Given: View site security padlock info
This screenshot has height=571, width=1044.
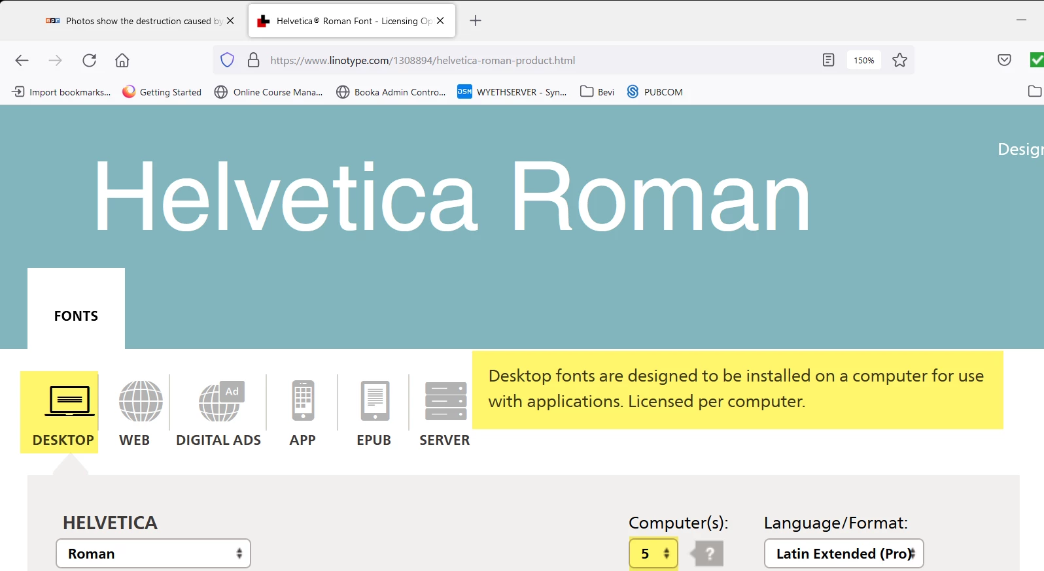Looking at the screenshot, I should pyautogui.click(x=254, y=61).
